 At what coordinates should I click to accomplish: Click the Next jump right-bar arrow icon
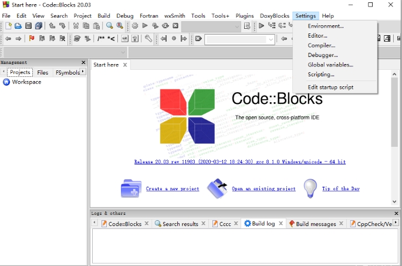184,39
